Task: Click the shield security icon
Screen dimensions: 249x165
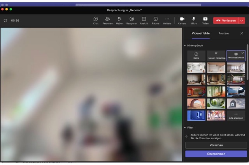Action: [x=5, y=21]
